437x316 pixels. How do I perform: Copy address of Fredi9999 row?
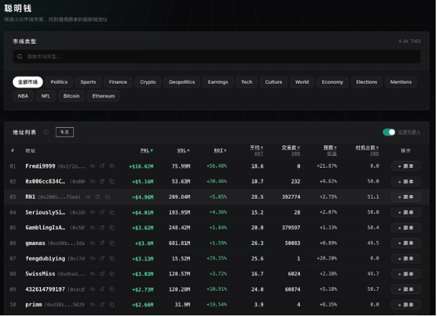click(x=111, y=166)
